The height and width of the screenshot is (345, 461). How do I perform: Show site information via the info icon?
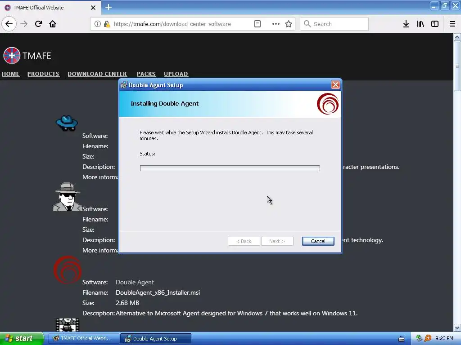[x=98, y=24]
